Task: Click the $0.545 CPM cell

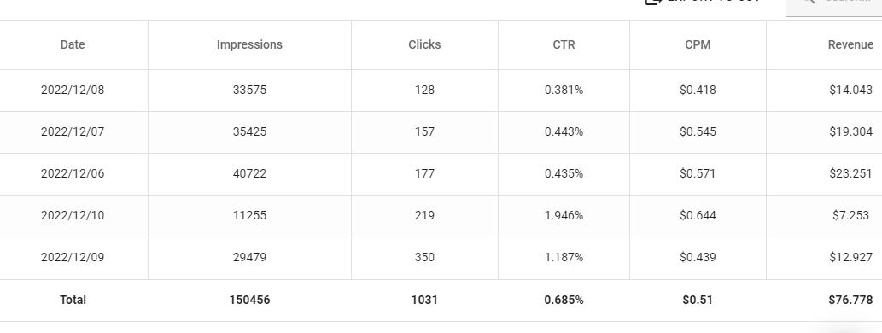Action: coord(698,131)
